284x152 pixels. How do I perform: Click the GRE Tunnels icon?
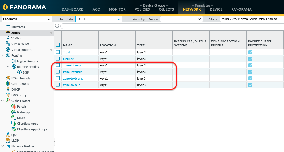coord(8,84)
